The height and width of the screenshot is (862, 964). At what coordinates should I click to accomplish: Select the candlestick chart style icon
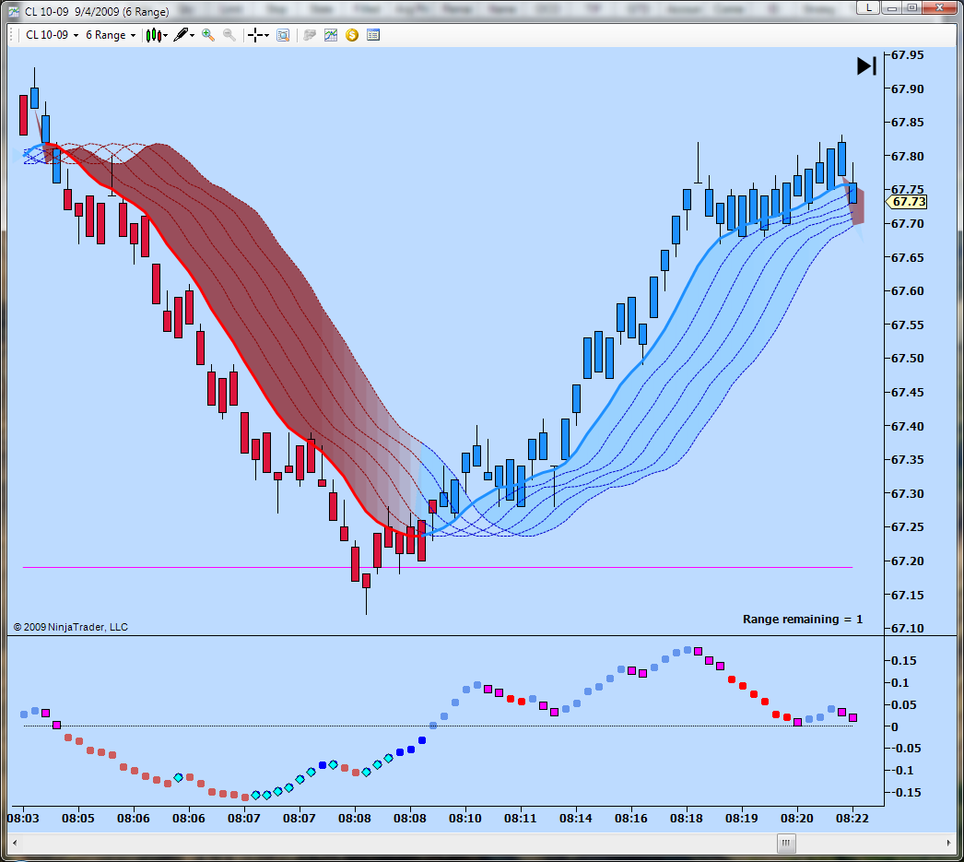[154, 35]
